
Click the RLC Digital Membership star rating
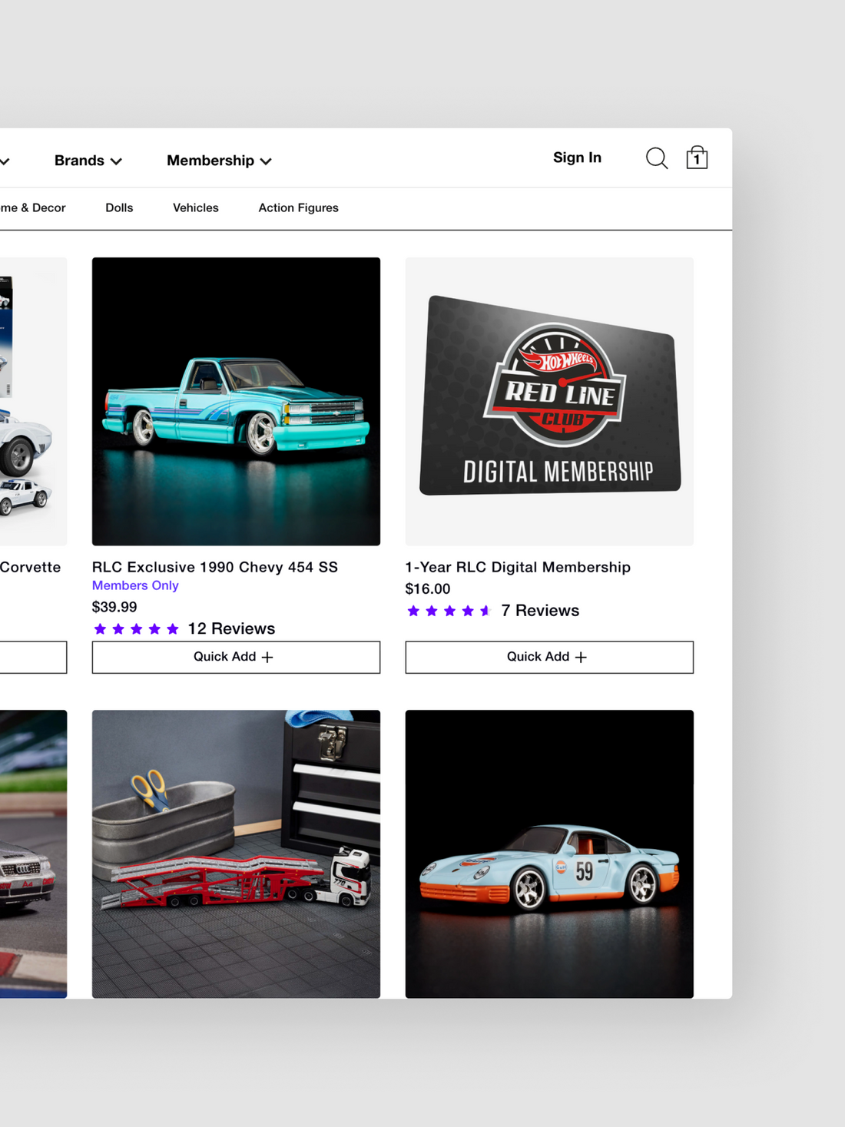coord(449,611)
